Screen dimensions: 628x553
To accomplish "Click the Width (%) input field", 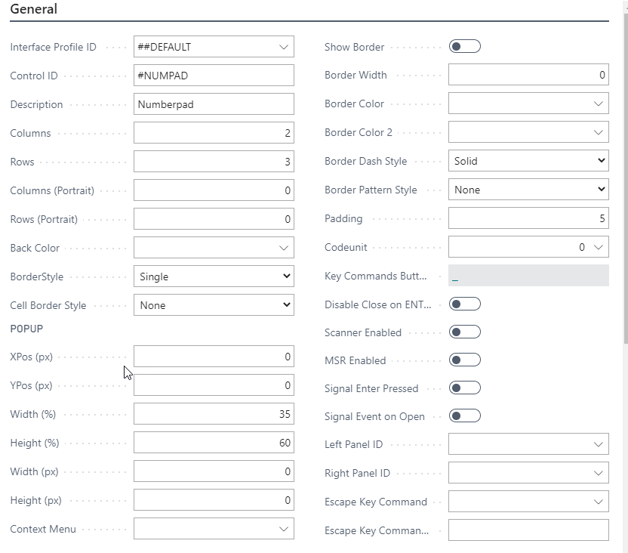I will (x=214, y=414).
